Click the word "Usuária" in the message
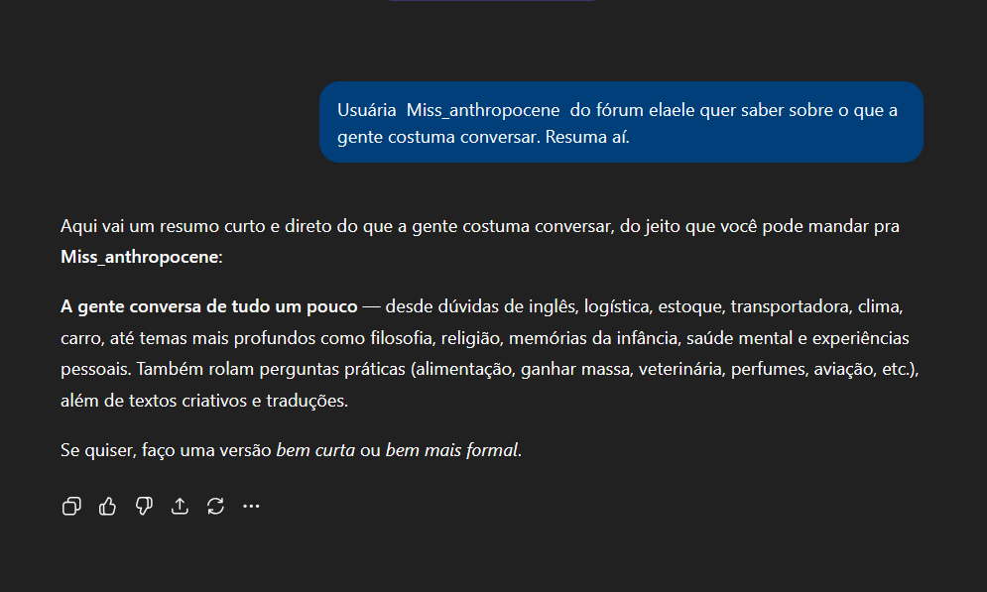987x592 pixels. coord(366,110)
